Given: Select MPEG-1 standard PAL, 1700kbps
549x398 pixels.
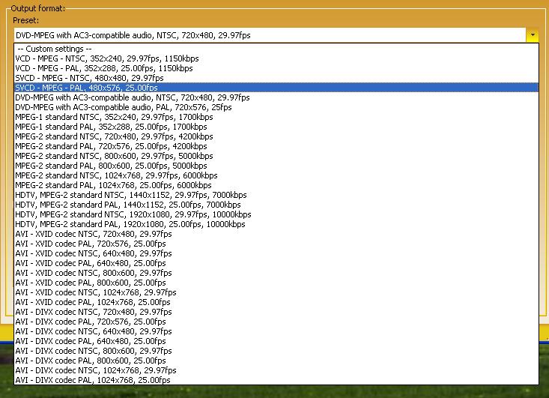Looking at the screenshot, I should 276,127.
